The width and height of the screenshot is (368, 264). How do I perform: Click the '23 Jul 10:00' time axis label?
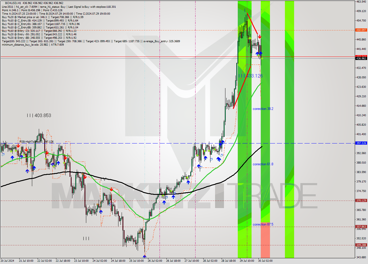coord(81,261)
